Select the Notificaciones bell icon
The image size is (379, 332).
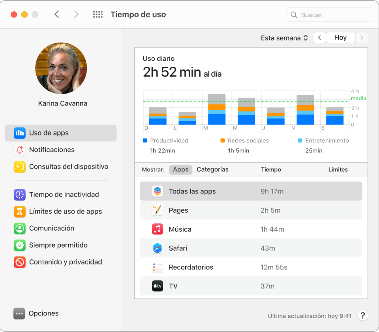(19, 150)
